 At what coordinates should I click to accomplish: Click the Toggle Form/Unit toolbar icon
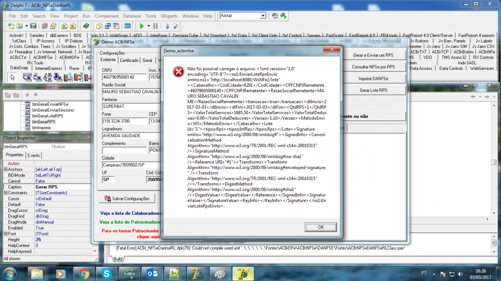(116, 26)
